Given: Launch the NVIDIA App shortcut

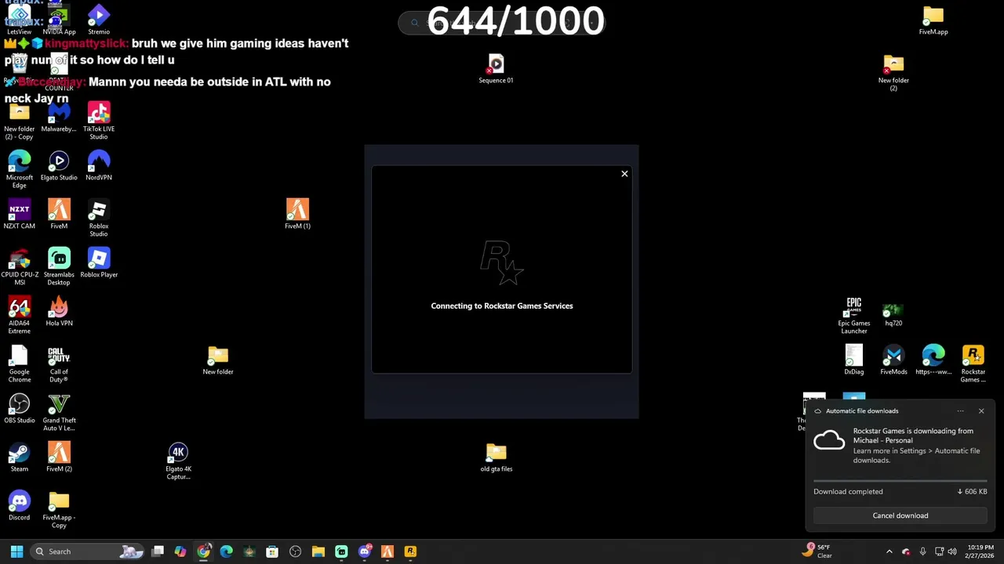Looking at the screenshot, I should [x=59, y=20].
